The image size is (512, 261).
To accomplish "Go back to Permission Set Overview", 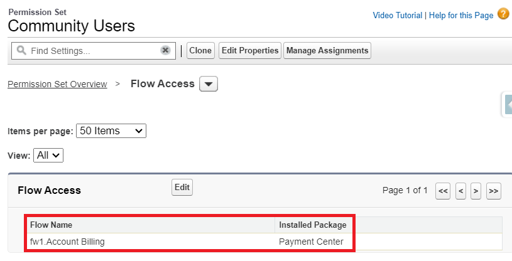I will point(57,84).
